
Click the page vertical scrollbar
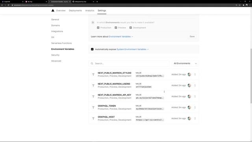251,76
